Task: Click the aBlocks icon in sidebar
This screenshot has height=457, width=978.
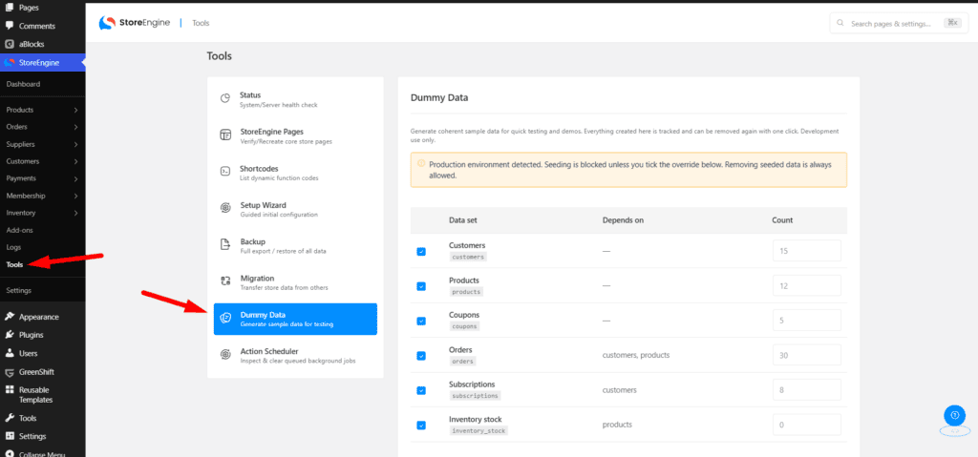Action: tap(10, 44)
